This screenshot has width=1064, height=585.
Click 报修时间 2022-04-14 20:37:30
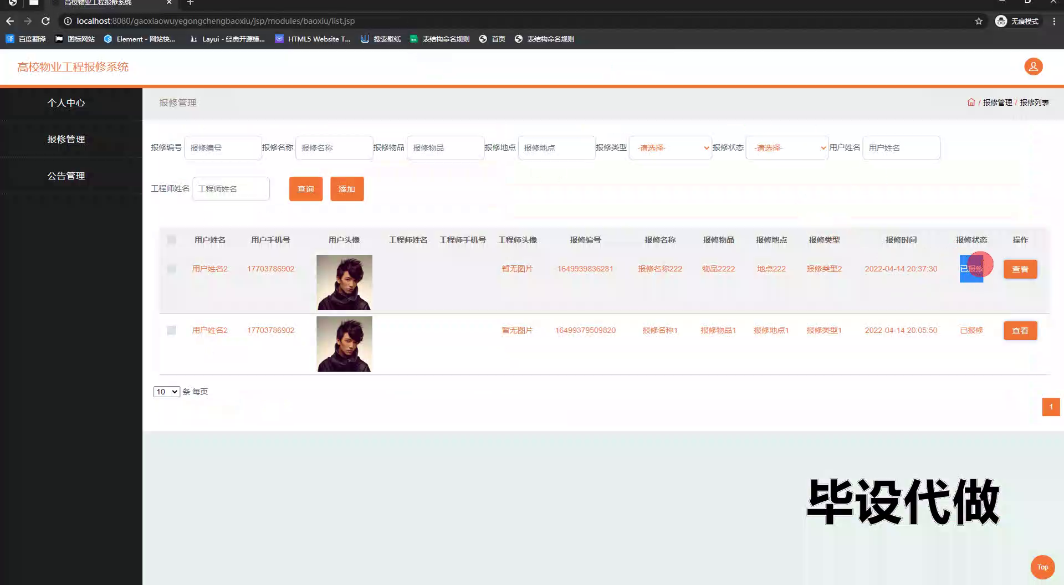901,269
